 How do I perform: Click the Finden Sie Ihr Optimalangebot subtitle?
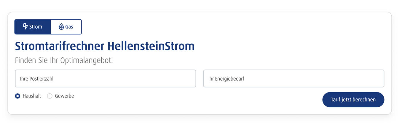coord(64,61)
